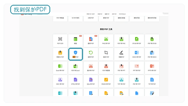Choose the EPUB 转 PDF tool
Image resolution: width=188 pixels, height=106 pixels.
(x=137, y=41)
